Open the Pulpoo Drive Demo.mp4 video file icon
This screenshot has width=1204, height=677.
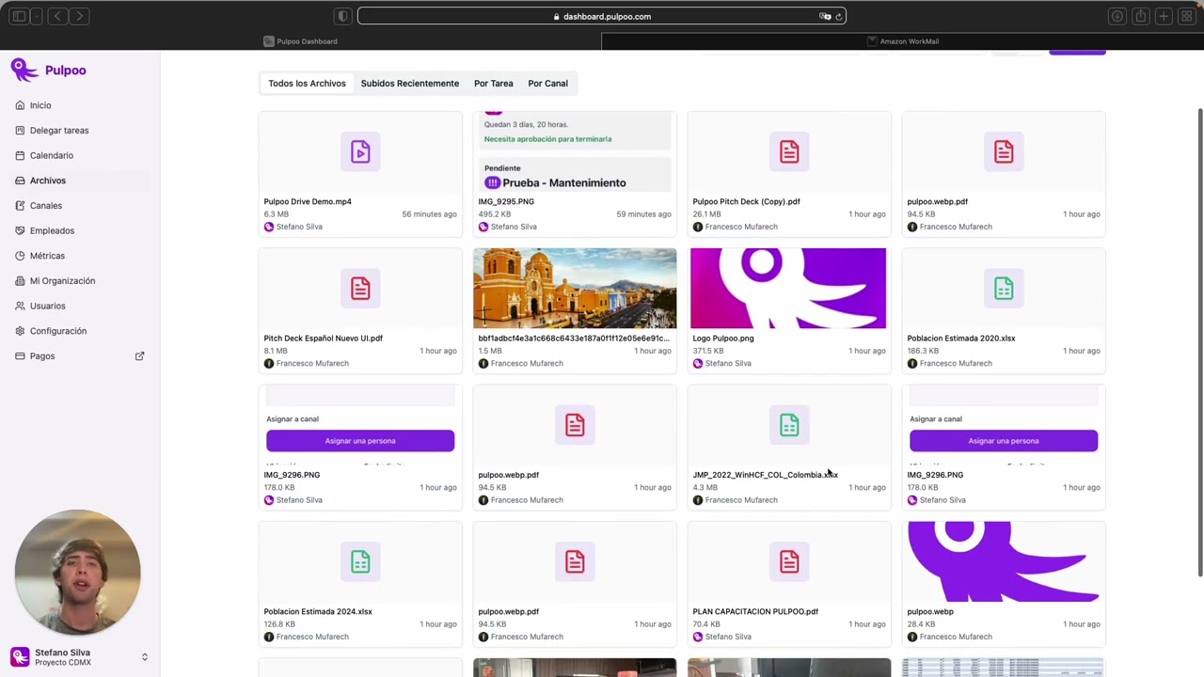pos(360,151)
